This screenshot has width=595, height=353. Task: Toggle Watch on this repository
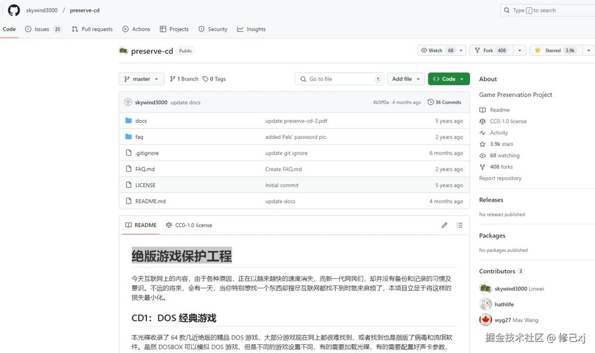pyautogui.click(x=437, y=51)
